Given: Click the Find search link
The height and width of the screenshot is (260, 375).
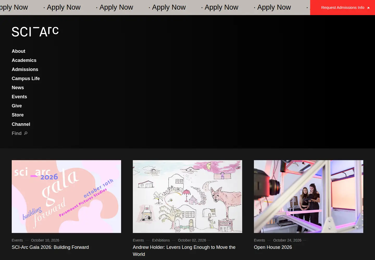Looking at the screenshot, I should click(20, 133).
